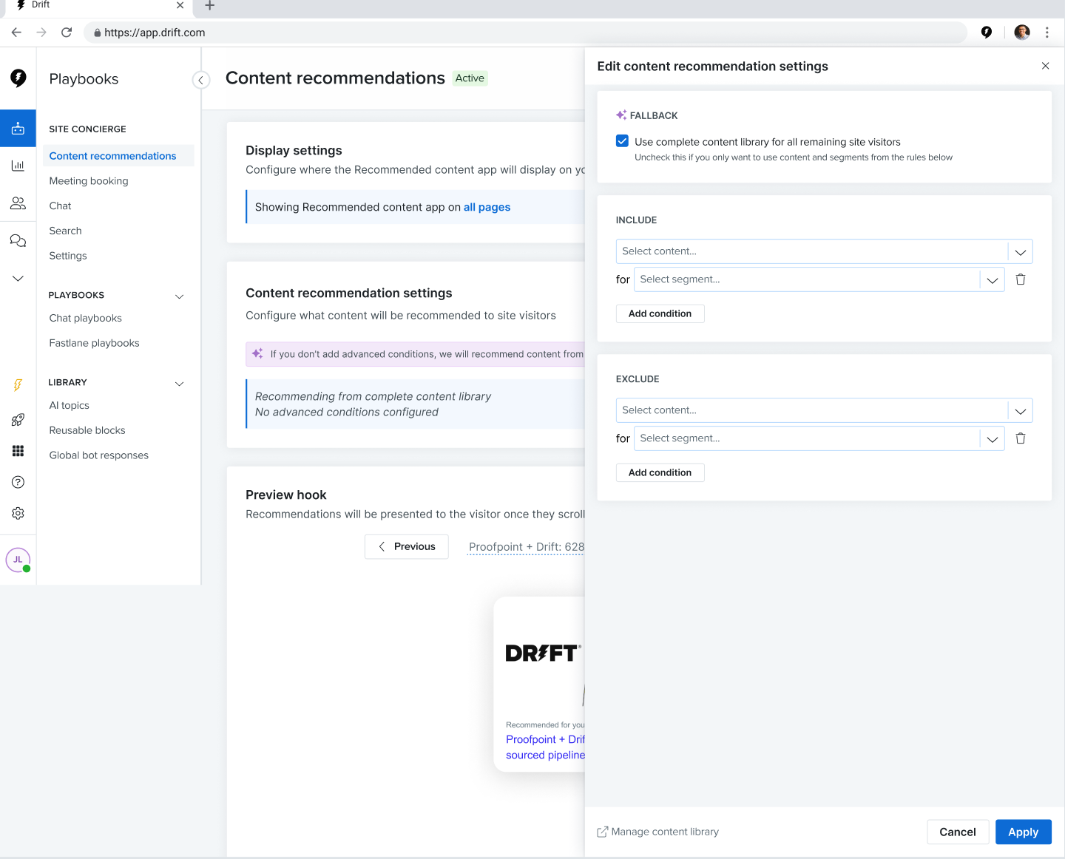Close the edit settings panel
This screenshot has height=859, width=1065.
[1045, 66]
